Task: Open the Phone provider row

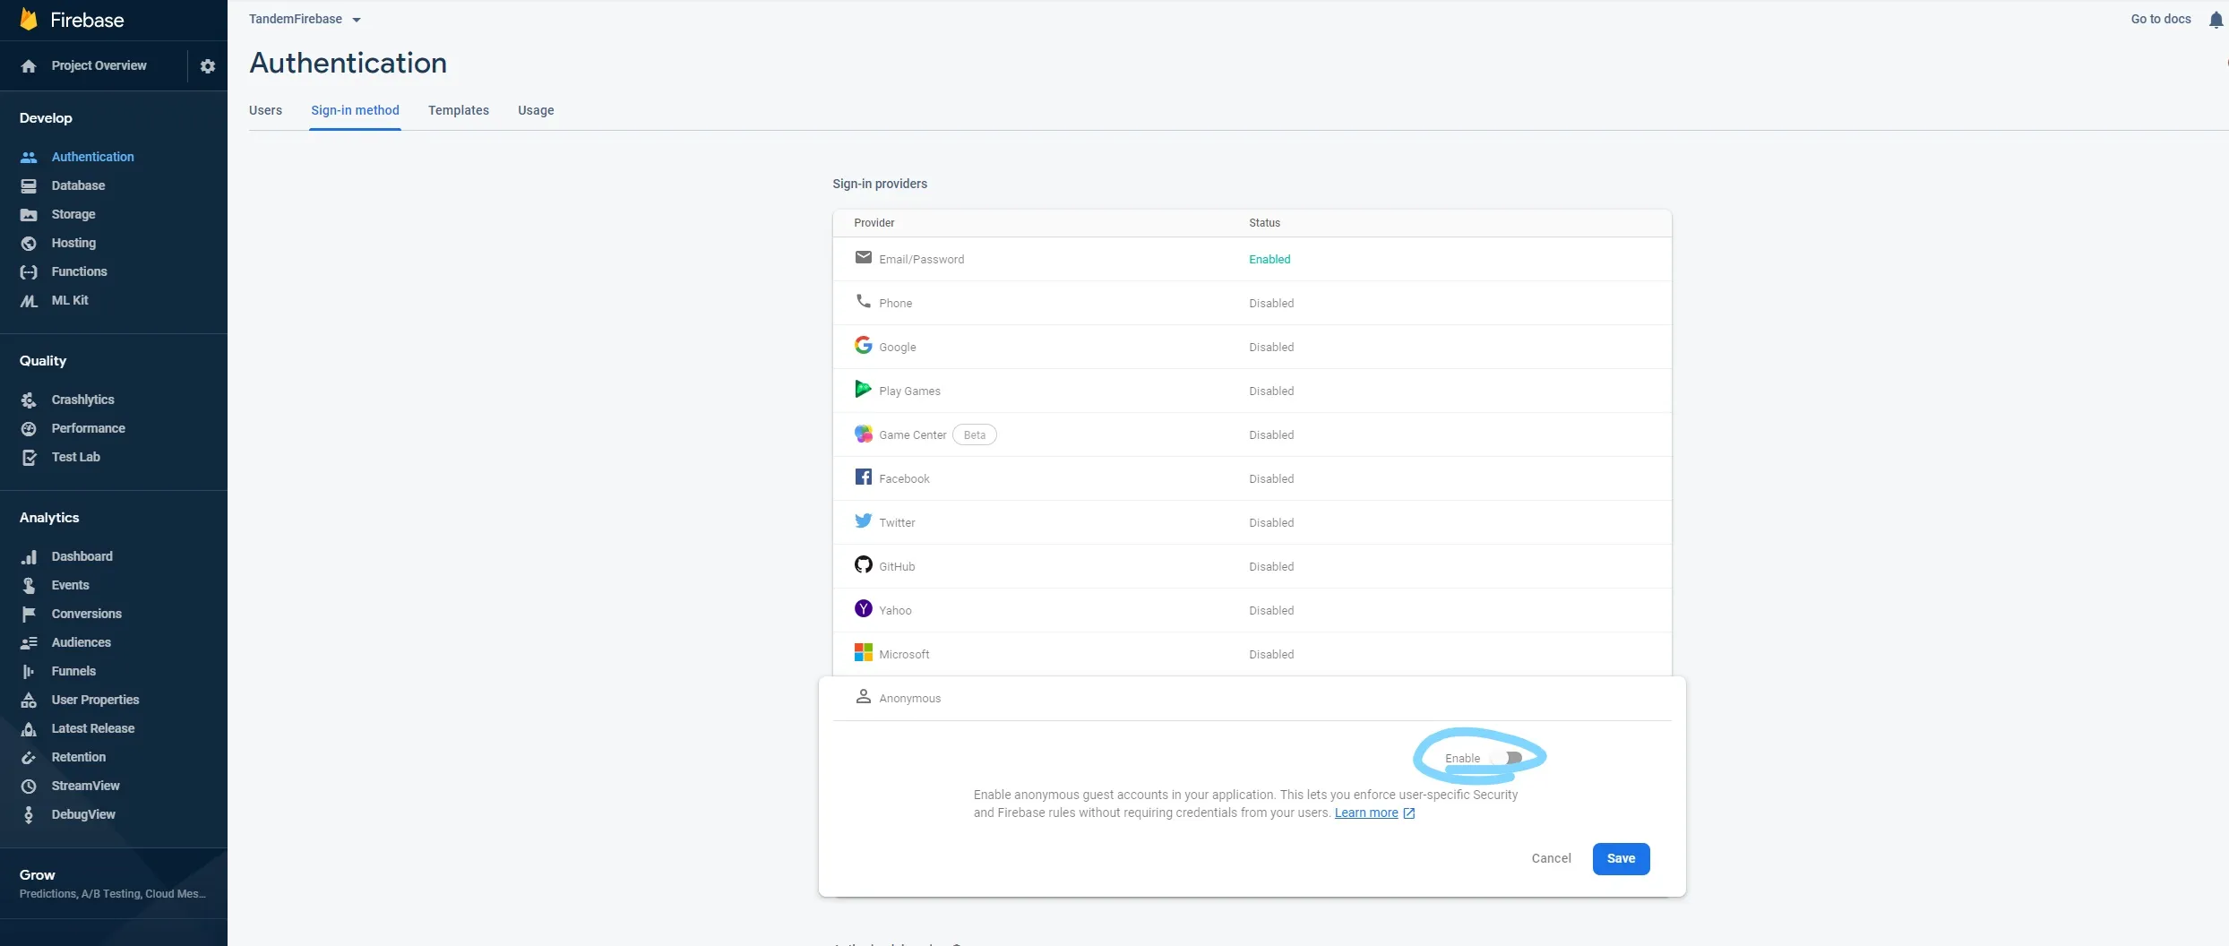Action: point(1252,303)
